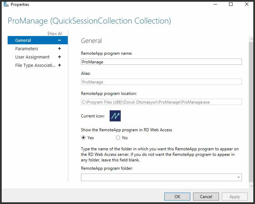
Task: Expand Parameters section plus icon
Action: [60, 48]
